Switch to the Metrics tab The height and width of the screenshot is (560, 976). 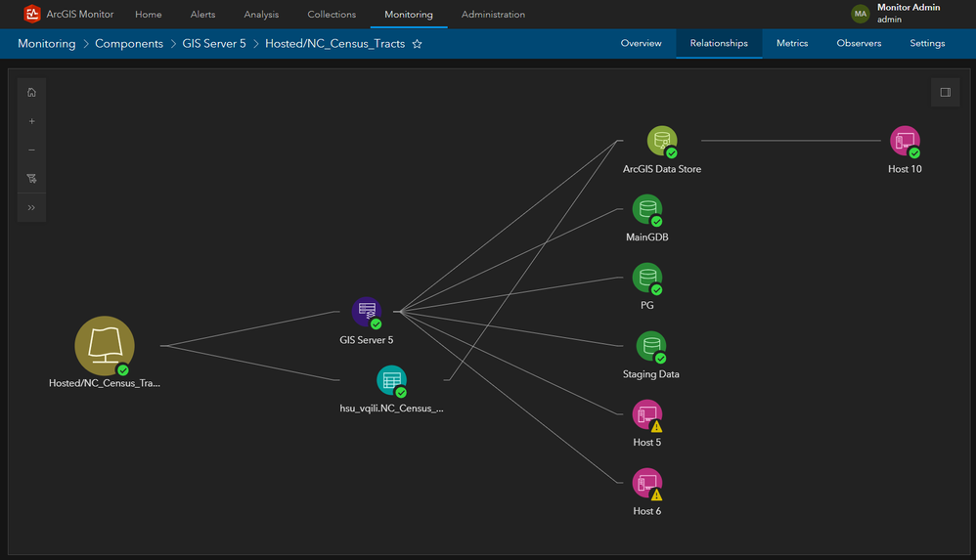792,43
